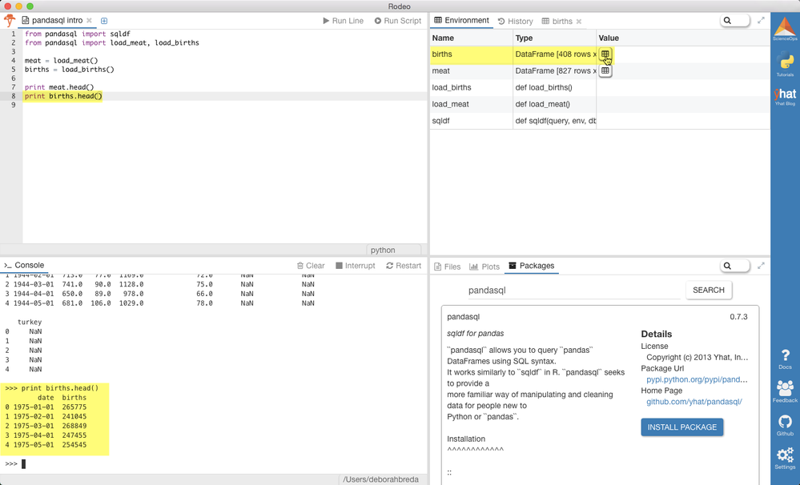Open the Yhat Blog icon
The image size is (800, 485).
785,96
